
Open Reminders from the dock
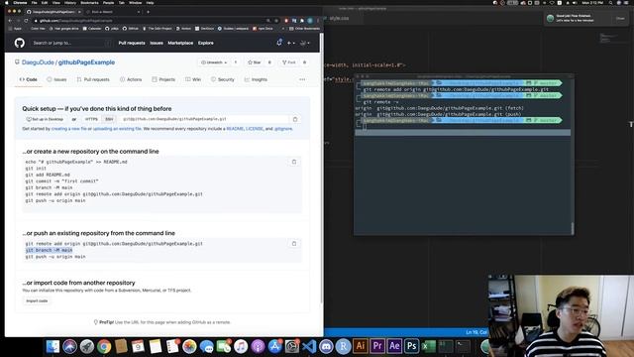[x=172, y=346]
